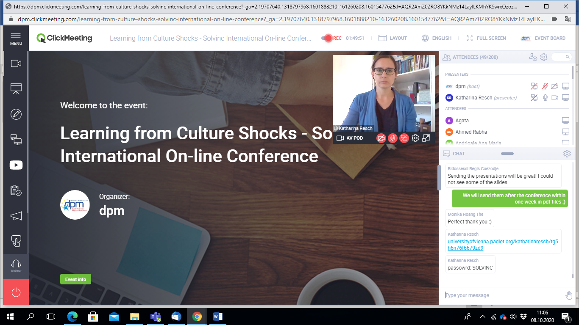Viewport: 579px width, 325px height.
Task: Click Ahmed Rabha's monitor icon
Action: [565, 132]
